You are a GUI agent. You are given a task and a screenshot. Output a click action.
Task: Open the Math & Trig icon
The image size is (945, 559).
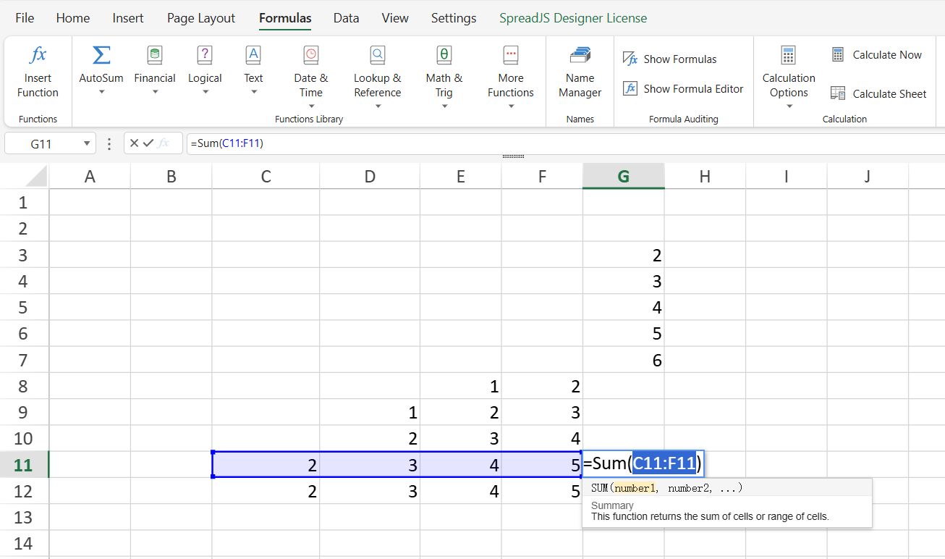click(x=444, y=54)
